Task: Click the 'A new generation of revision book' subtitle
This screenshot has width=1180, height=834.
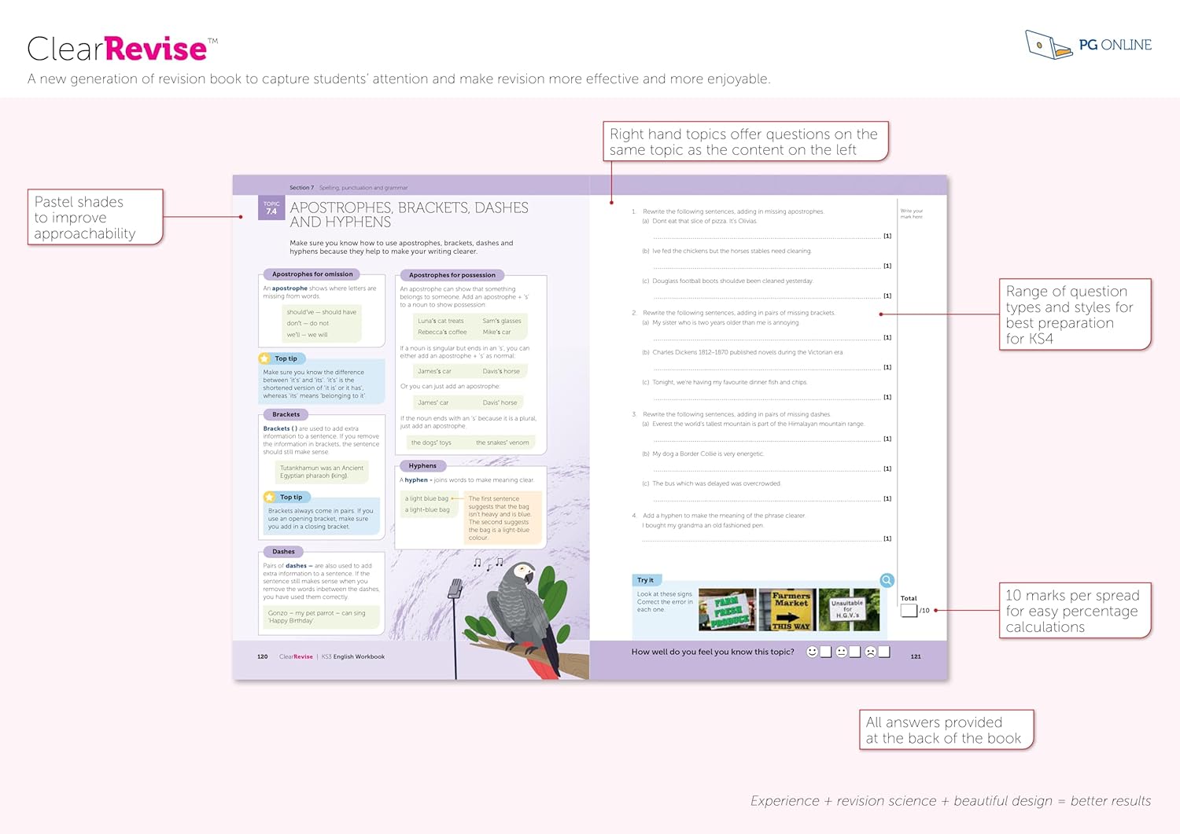Action: (x=399, y=79)
